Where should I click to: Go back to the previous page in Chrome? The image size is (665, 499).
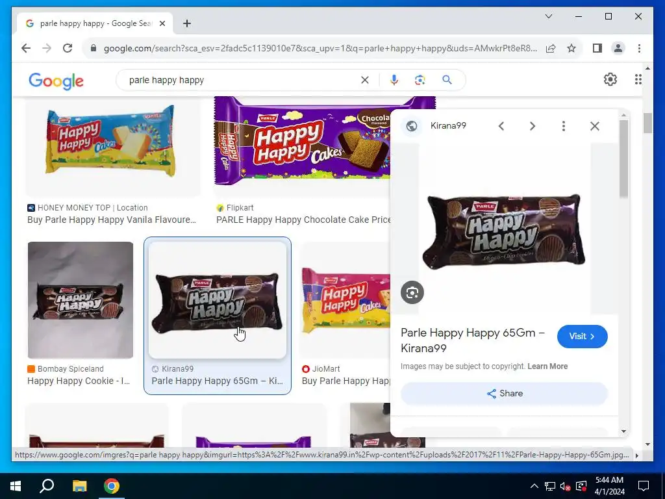pyautogui.click(x=26, y=48)
